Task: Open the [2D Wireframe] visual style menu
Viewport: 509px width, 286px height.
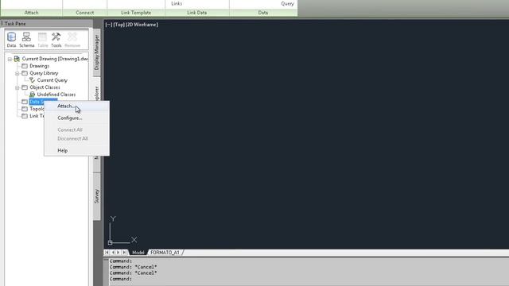Action: pos(142,25)
